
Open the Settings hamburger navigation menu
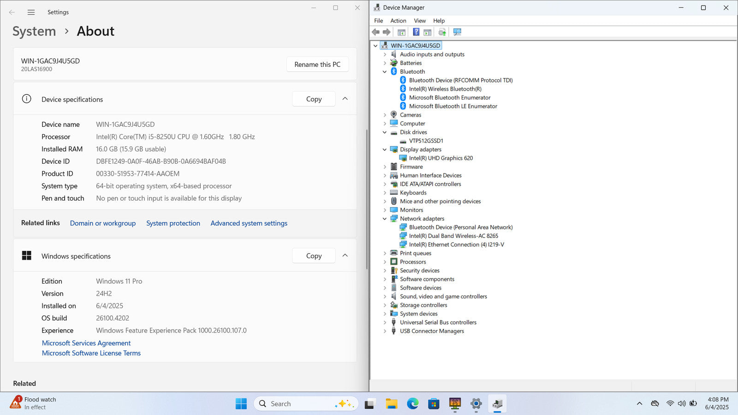click(31, 12)
